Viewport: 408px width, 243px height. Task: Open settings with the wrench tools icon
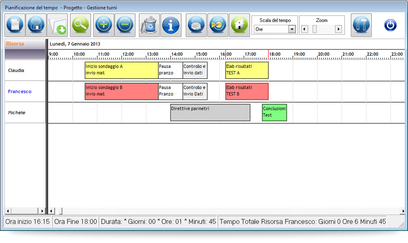[361, 25]
